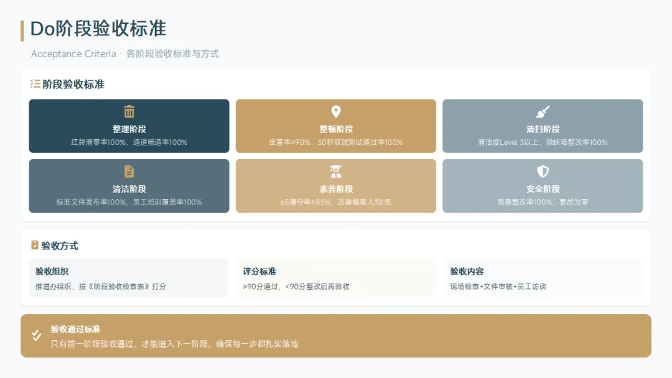The width and height of the screenshot is (672, 378).
Task: Click text 红牌清零率100%，通道畅通率100%
Action: pos(129,142)
